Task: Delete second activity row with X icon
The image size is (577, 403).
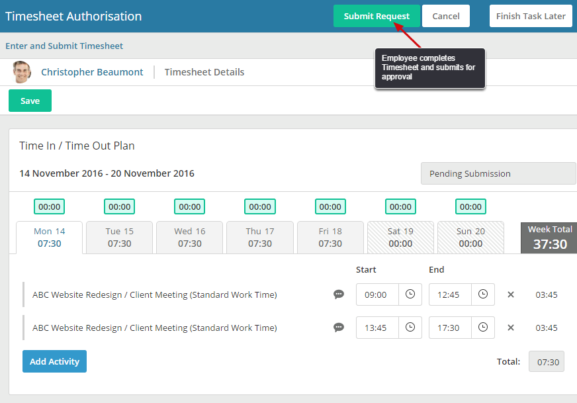Action: coord(511,328)
